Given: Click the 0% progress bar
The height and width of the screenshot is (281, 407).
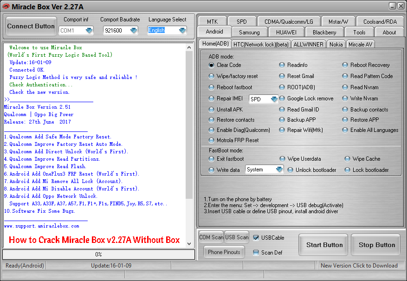Looking at the screenshot, I should tap(99, 254).
